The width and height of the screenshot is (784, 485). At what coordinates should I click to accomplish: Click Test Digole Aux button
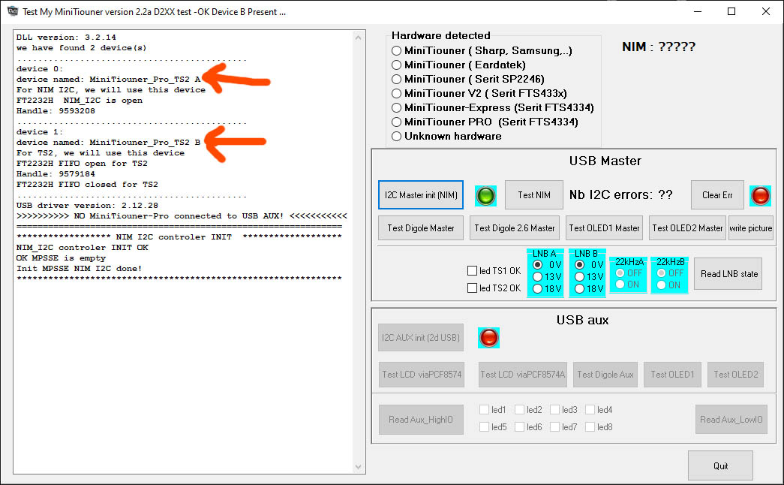click(x=605, y=375)
